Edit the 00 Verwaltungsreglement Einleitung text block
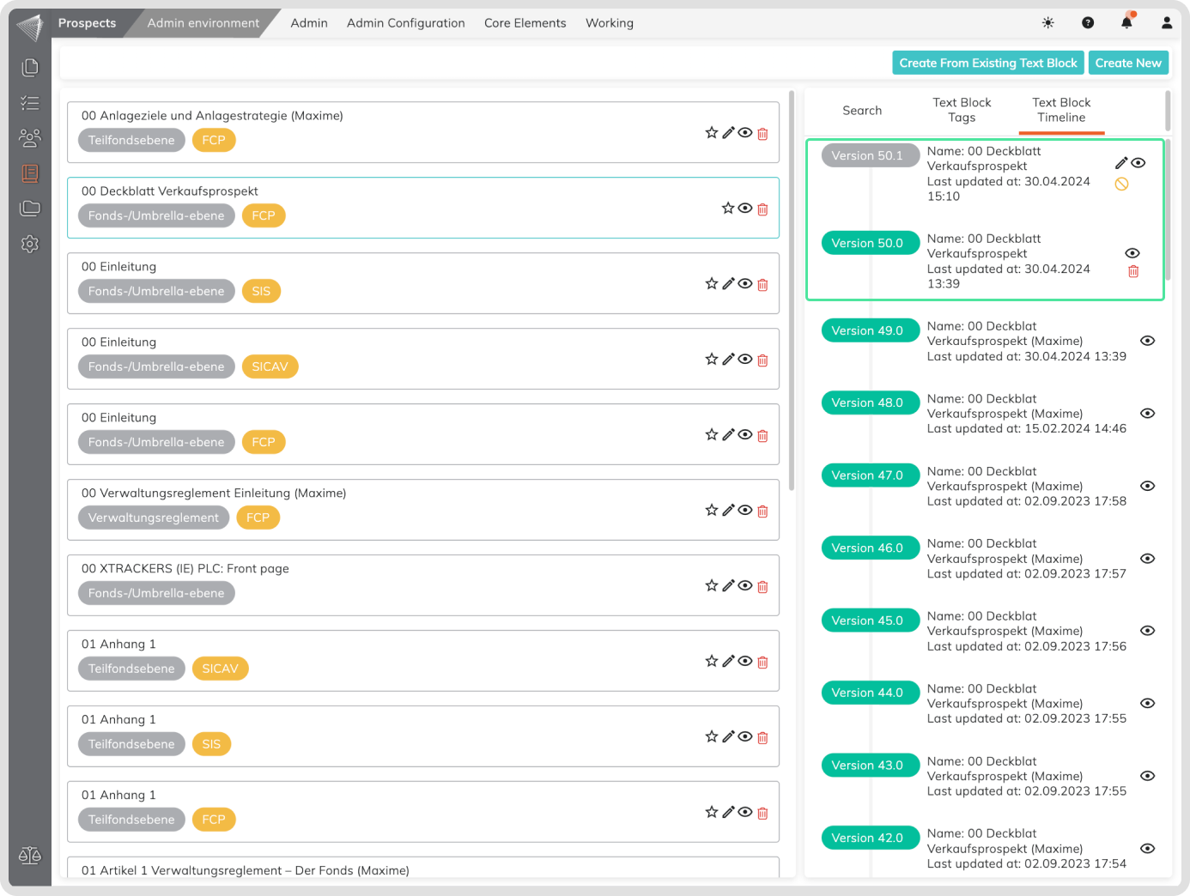Viewport: 1190px width, 896px height. tap(728, 511)
